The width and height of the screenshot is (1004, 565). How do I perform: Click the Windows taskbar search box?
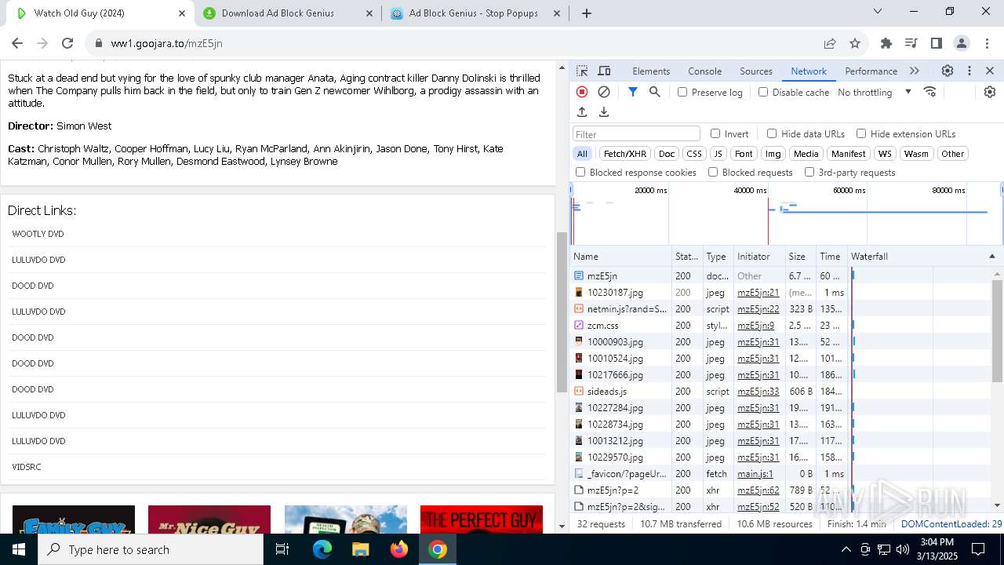click(x=151, y=549)
